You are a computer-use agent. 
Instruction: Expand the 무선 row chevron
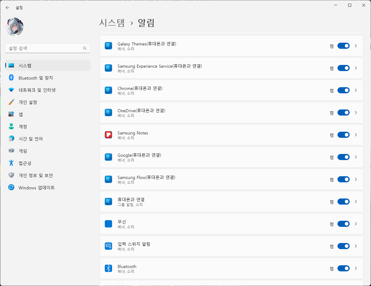[x=356, y=224]
